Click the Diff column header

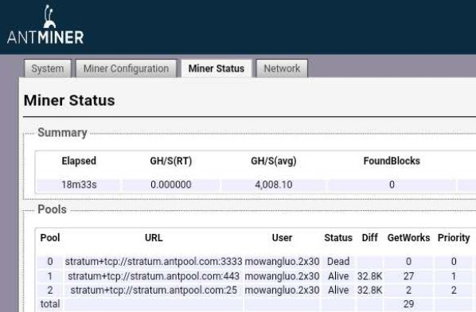click(x=370, y=238)
